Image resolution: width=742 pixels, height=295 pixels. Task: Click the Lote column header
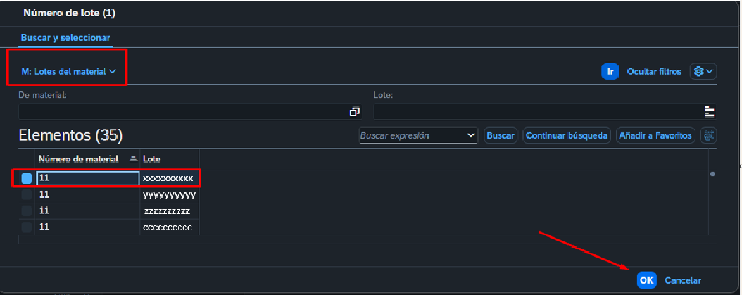point(152,159)
